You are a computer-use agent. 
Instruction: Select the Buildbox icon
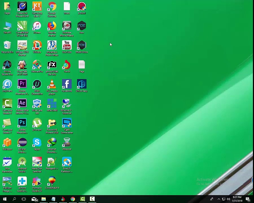(7, 142)
